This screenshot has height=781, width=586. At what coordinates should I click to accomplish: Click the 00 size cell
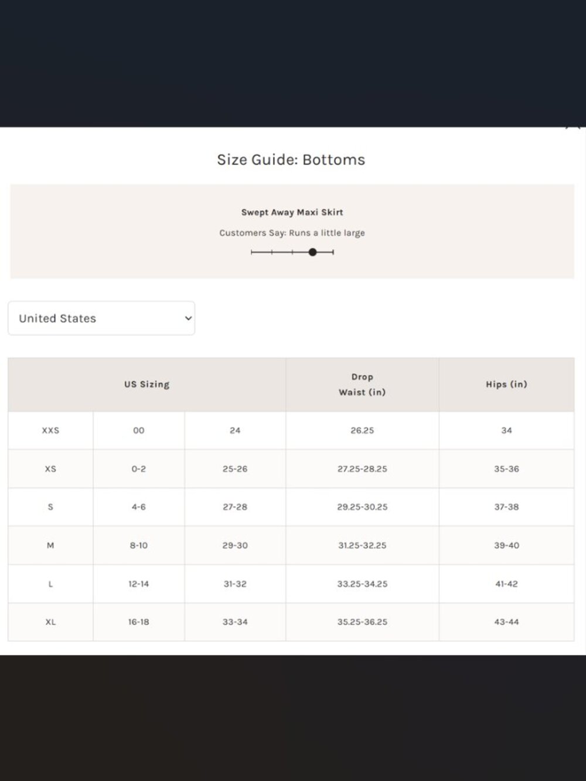click(x=139, y=430)
